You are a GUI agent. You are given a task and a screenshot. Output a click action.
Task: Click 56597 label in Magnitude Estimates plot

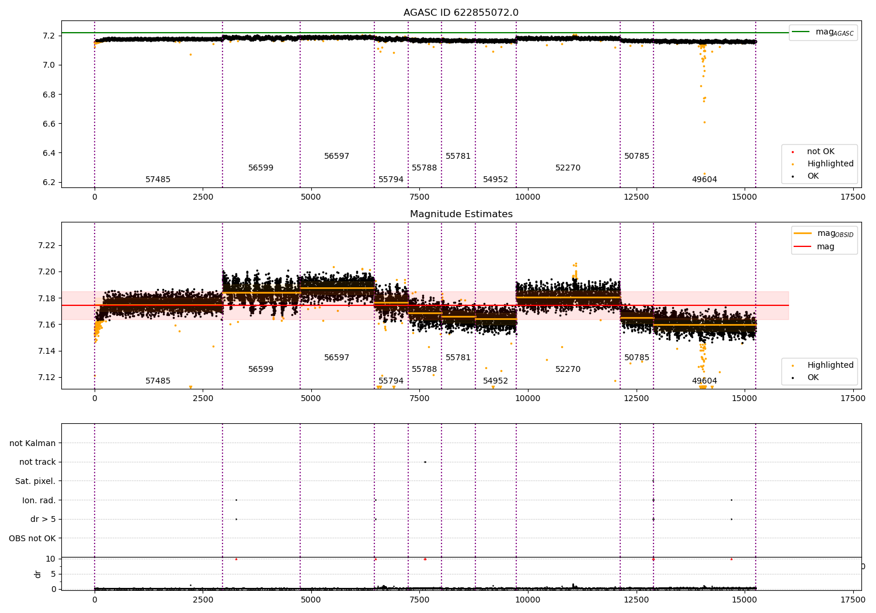point(336,357)
